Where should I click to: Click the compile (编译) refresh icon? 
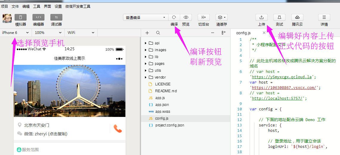tap(174, 18)
